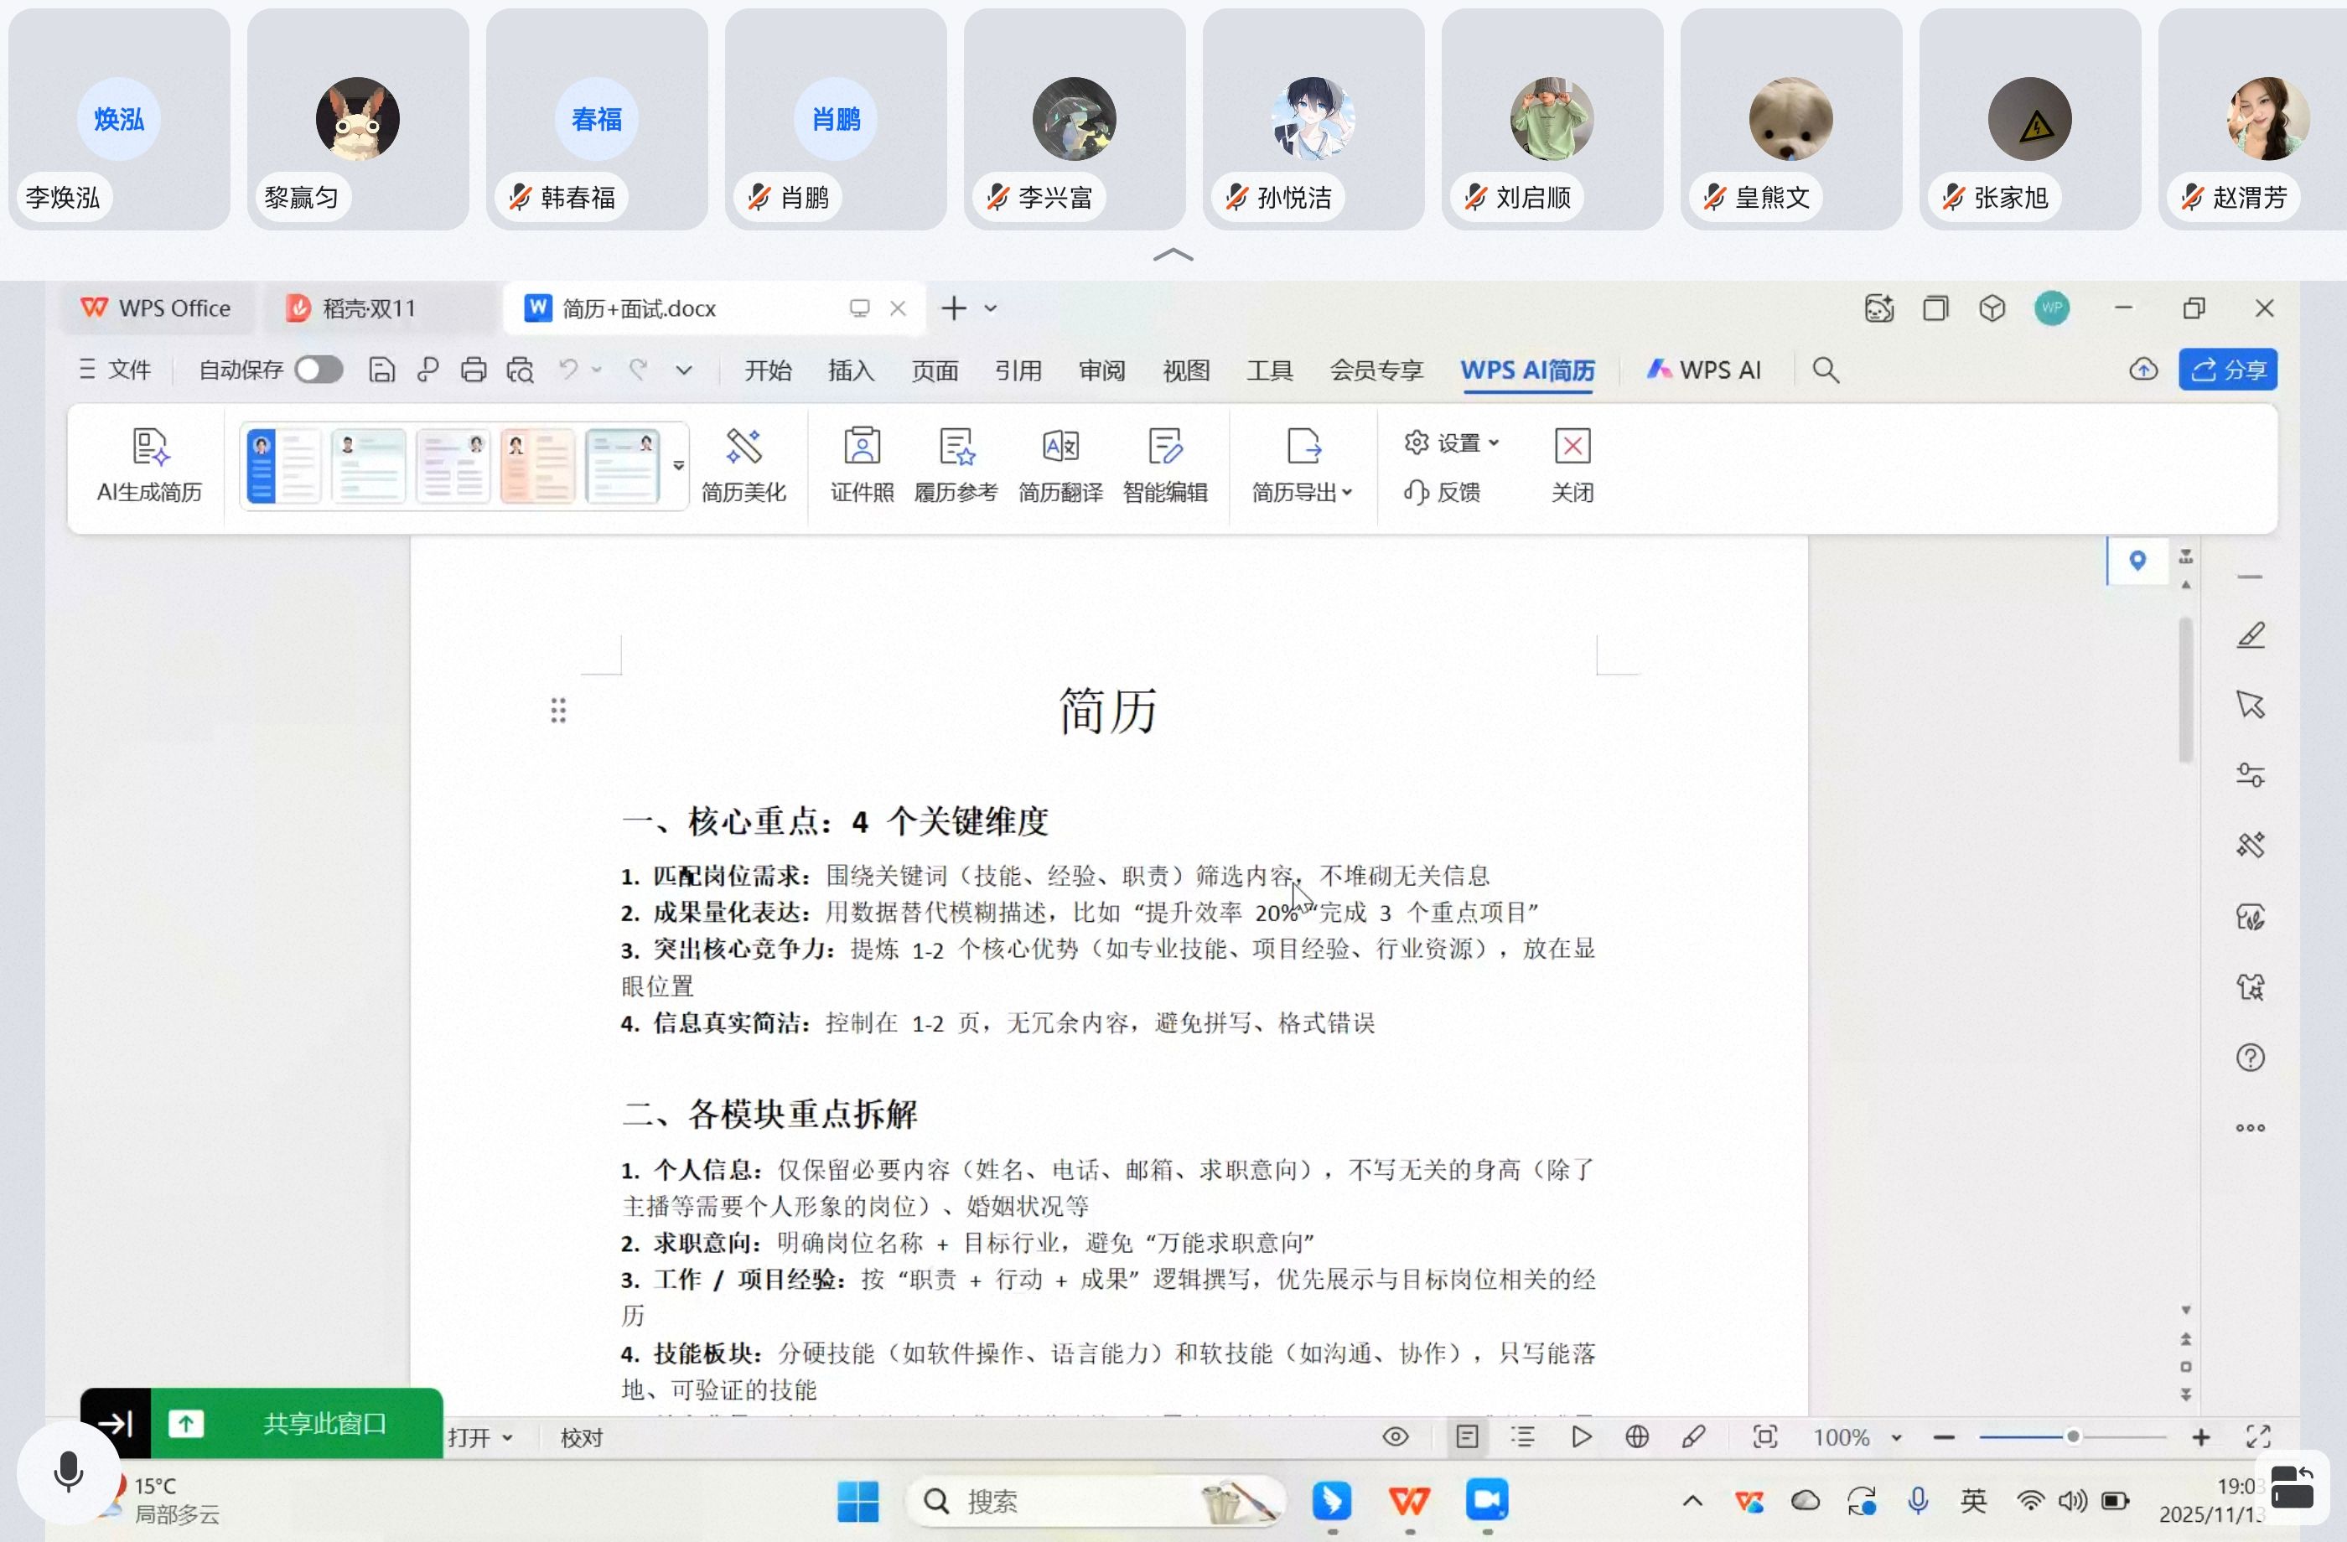Image resolution: width=2347 pixels, height=1542 pixels.
Task: Click the magnifier search icon in ribbon tabs
Action: click(x=1826, y=370)
